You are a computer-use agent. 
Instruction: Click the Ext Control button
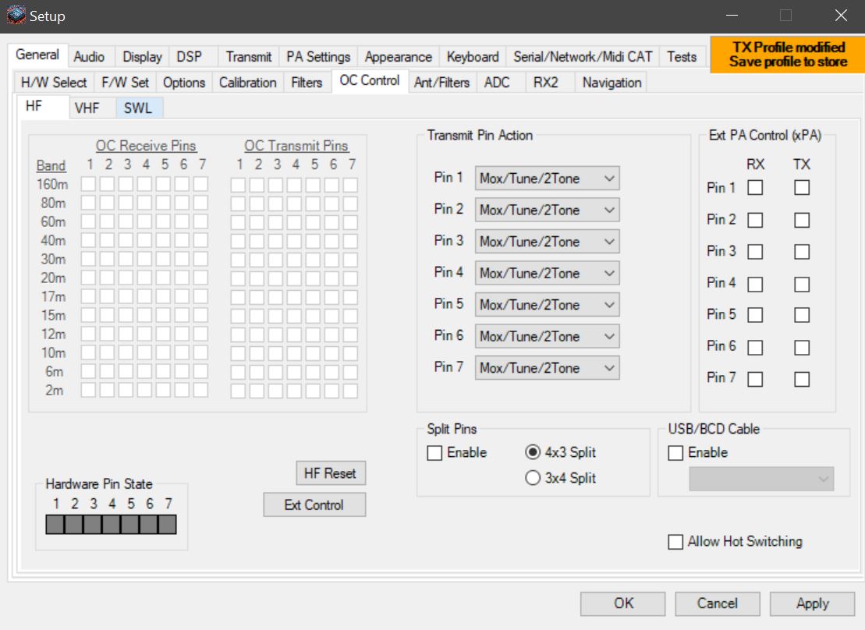(x=314, y=505)
